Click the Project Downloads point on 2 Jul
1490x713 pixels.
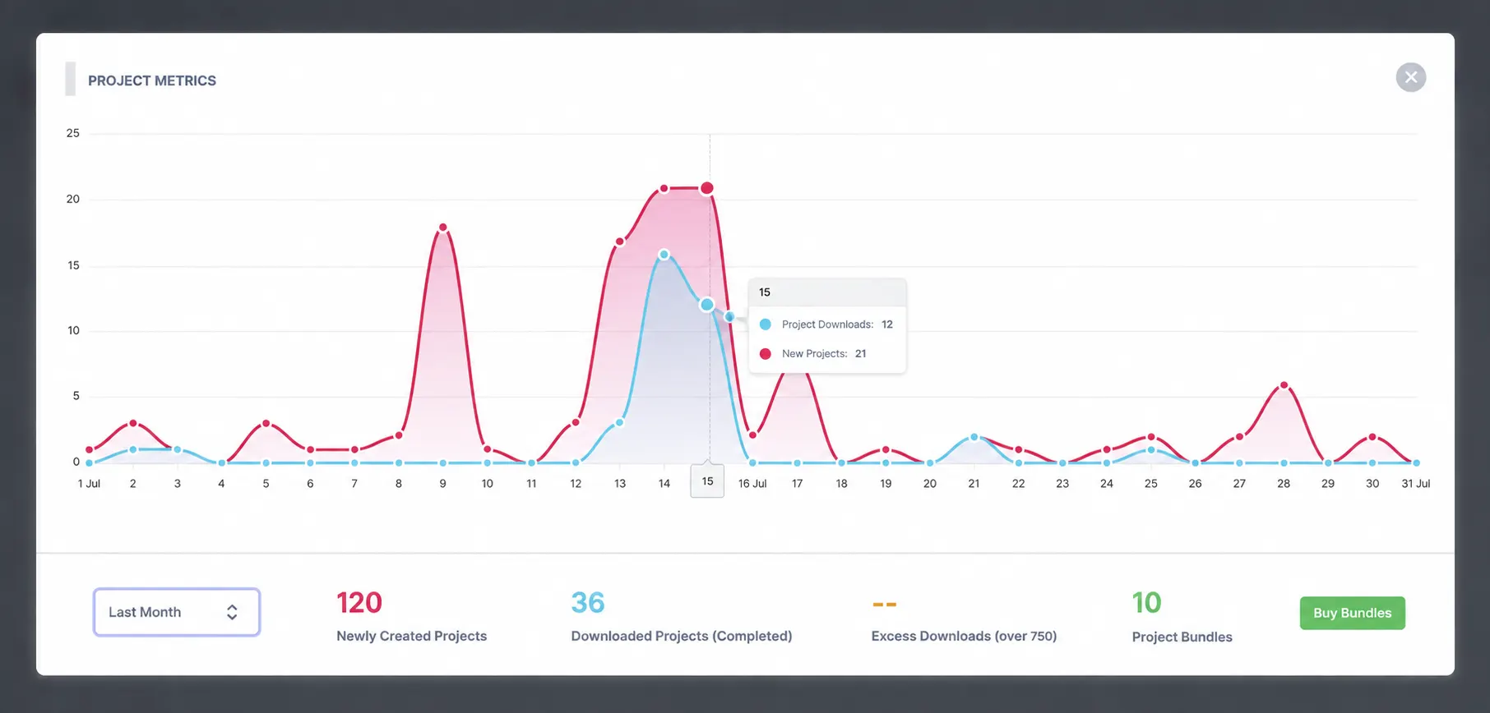(133, 449)
